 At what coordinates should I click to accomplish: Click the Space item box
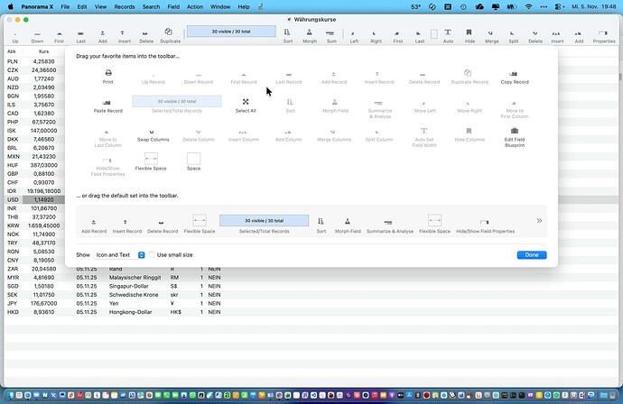[193, 159]
